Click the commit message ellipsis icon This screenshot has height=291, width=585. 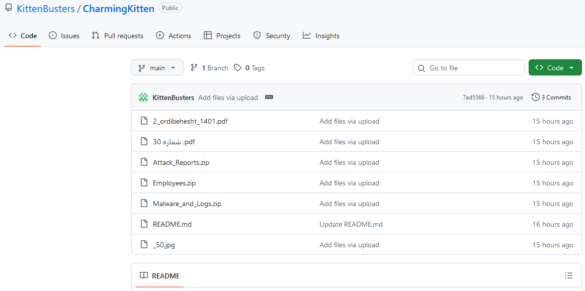269,98
